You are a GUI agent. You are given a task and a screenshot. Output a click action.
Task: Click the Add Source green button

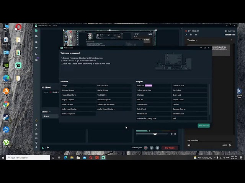coord(204,125)
